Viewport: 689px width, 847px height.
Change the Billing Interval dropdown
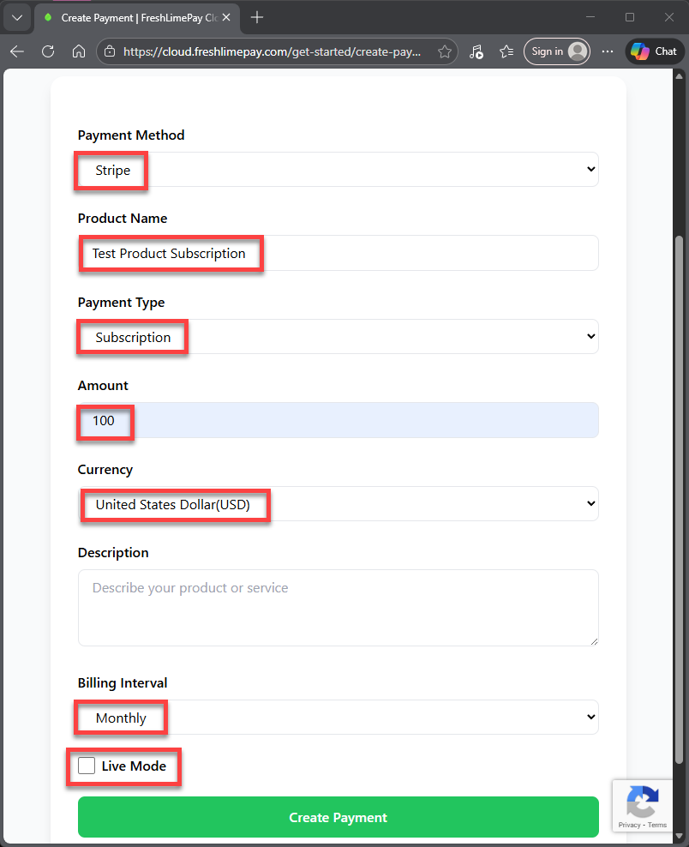pyautogui.click(x=338, y=718)
